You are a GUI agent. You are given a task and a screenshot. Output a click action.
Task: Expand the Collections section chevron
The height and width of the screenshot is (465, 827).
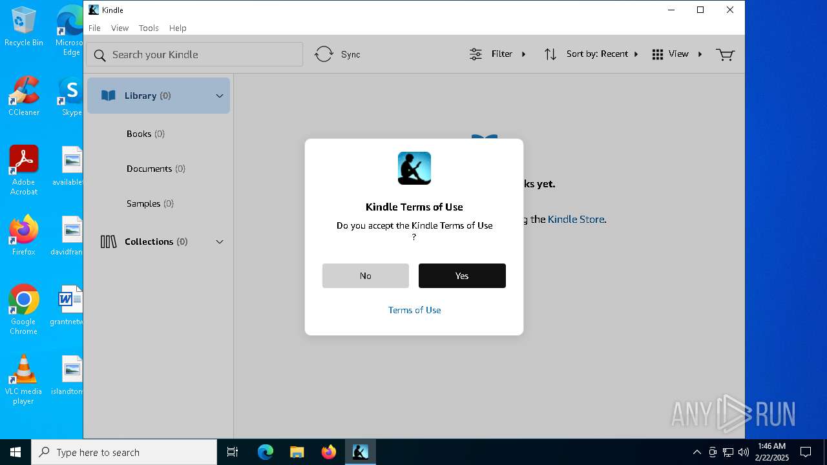coord(220,242)
